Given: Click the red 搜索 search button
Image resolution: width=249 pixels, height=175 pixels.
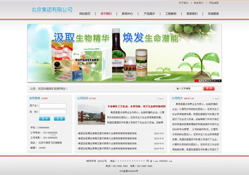Looking at the screenshot, I should click(209, 88).
